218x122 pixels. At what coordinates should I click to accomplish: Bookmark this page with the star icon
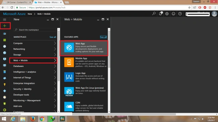(189, 7)
